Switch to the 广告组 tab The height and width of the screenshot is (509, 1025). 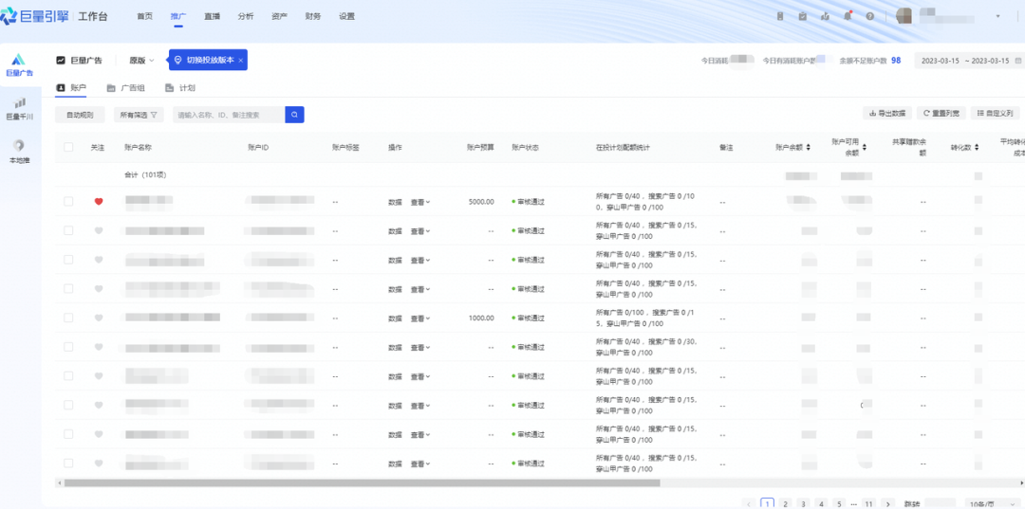125,87
